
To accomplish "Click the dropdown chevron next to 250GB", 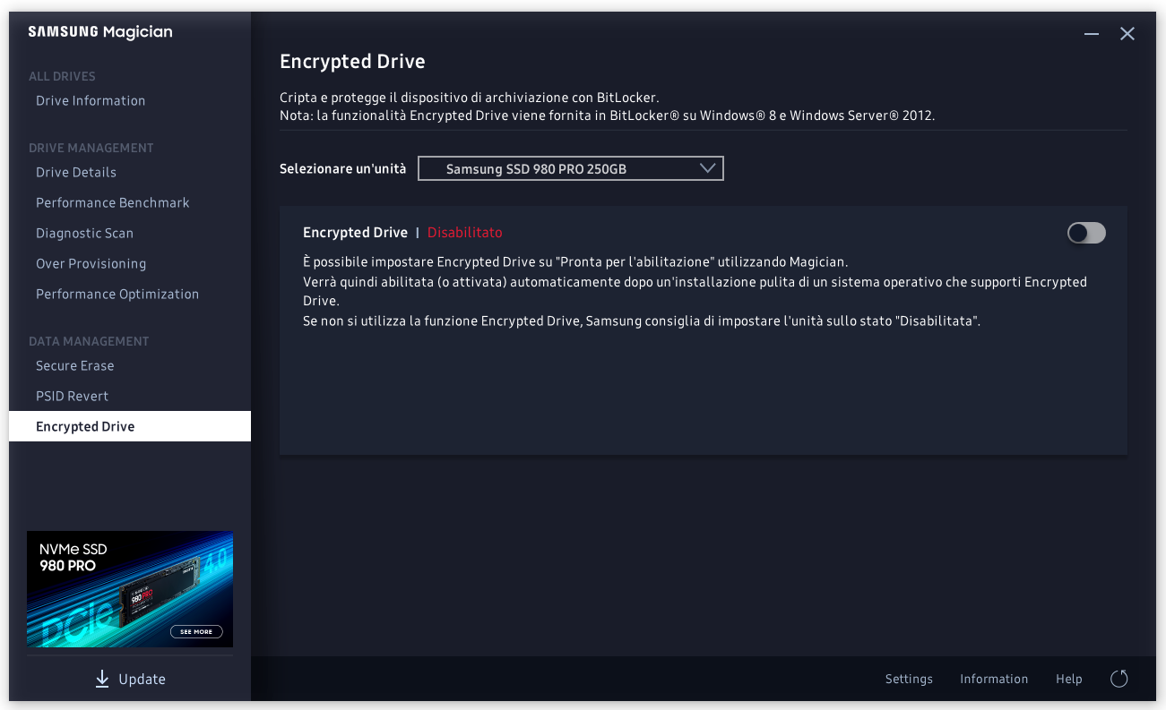I will tap(707, 168).
